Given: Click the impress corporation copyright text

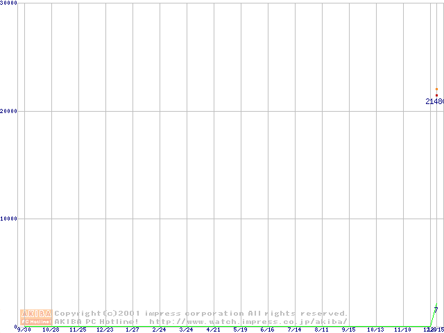Looking at the screenshot, I should coord(201,314).
